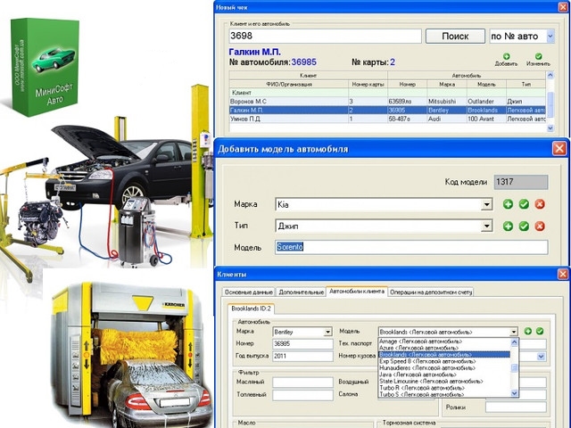Click the green plus icon beside Марка
571x428 pixels.
508,204
